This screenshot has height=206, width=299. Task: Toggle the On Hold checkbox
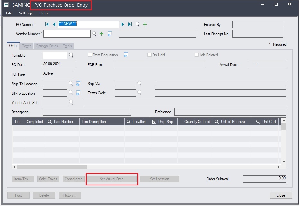pos(149,55)
